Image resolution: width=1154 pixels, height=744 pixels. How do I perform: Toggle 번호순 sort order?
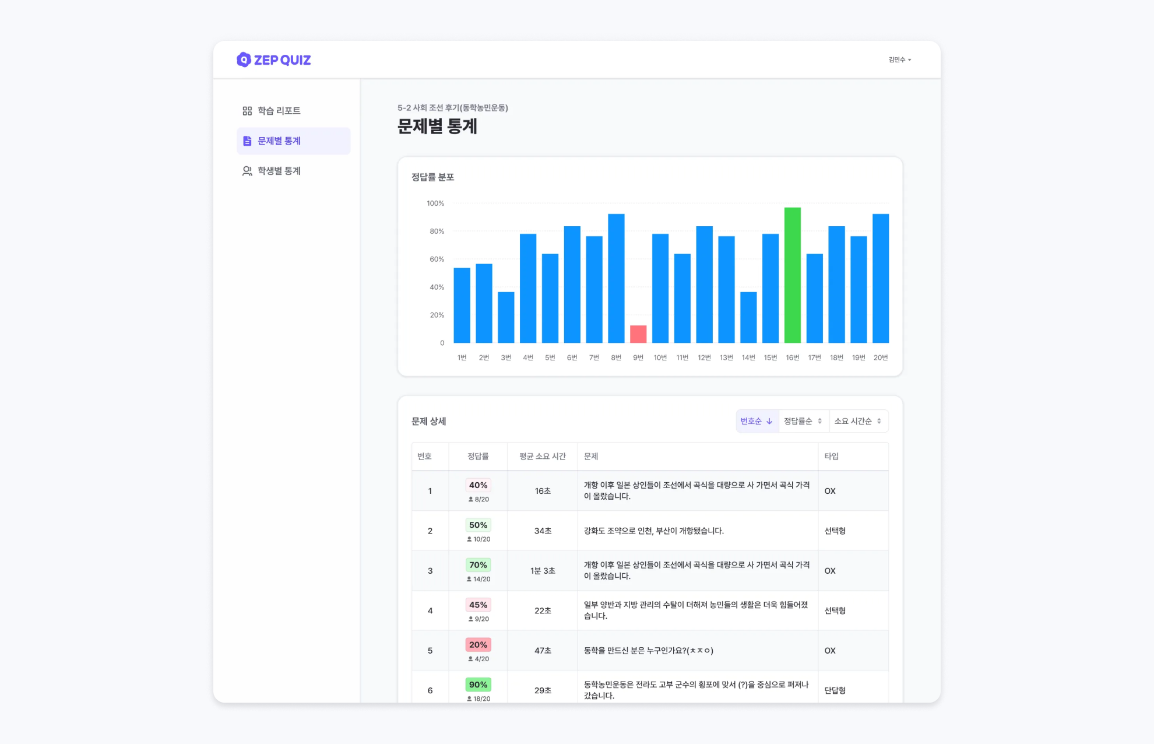pos(756,421)
